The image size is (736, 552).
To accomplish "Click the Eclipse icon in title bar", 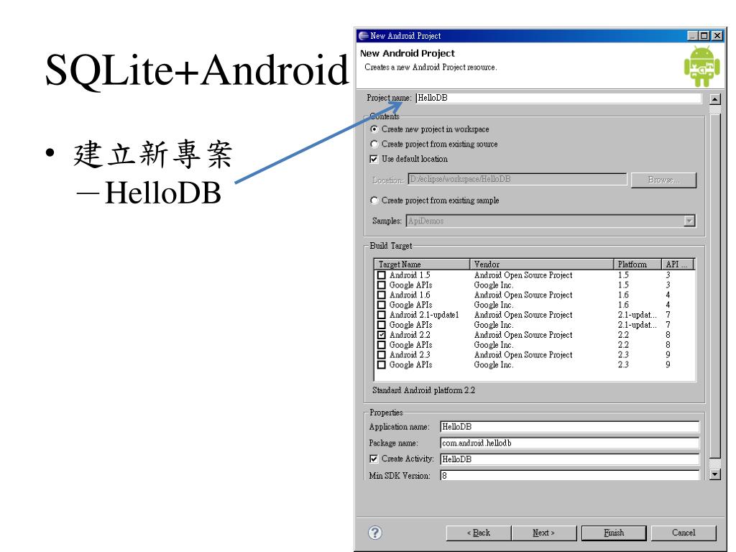I will [364, 36].
